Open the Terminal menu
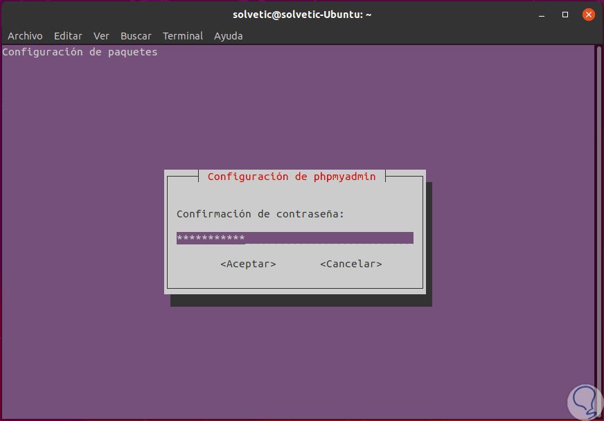The height and width of the screenshot is (421, 604). coord(183,36)
